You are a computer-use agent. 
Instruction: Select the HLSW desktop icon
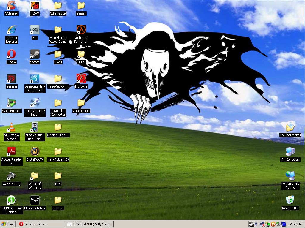click(35, 6)
